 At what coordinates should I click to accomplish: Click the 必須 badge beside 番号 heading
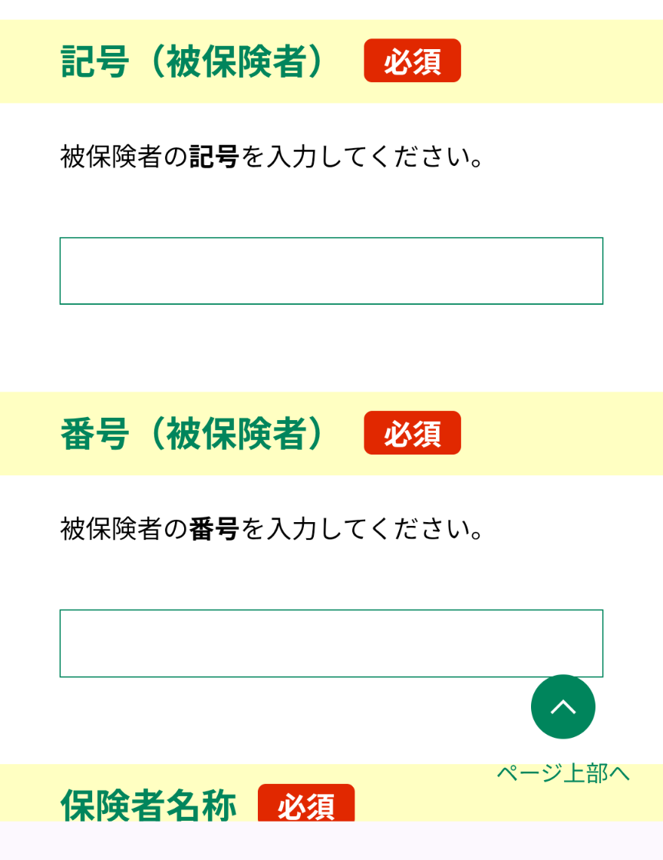click(412, 434)
